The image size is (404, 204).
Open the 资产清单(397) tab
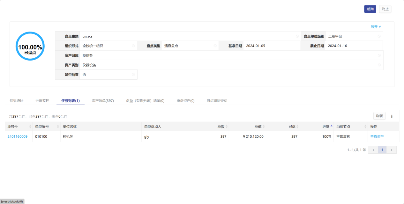click(x=103, y=101)
